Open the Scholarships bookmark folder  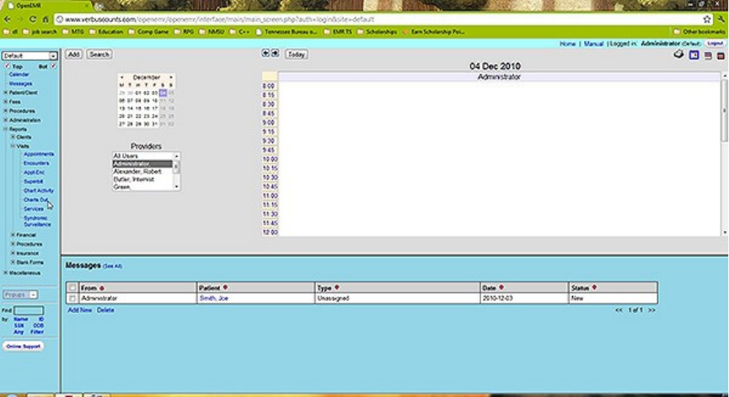tap(377, 32)
